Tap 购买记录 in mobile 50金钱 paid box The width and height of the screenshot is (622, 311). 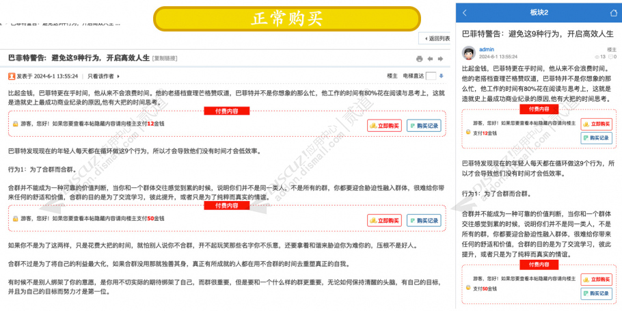596,293
